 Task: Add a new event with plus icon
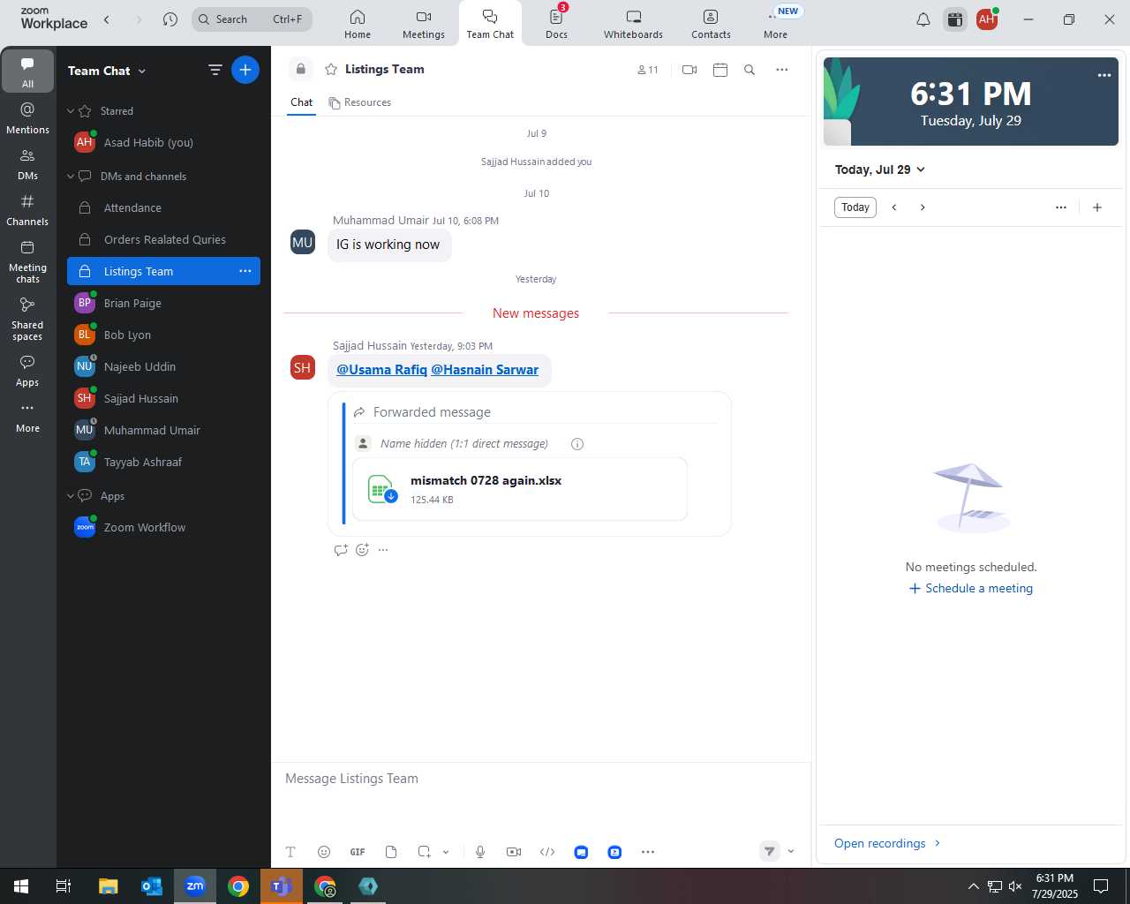pos(1097,207)
